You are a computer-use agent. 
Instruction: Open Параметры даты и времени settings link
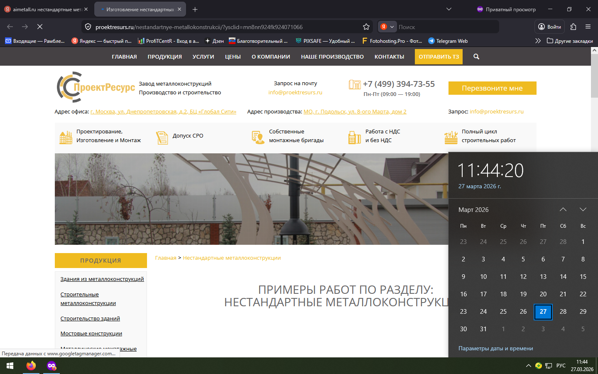(x=495, y=348)
